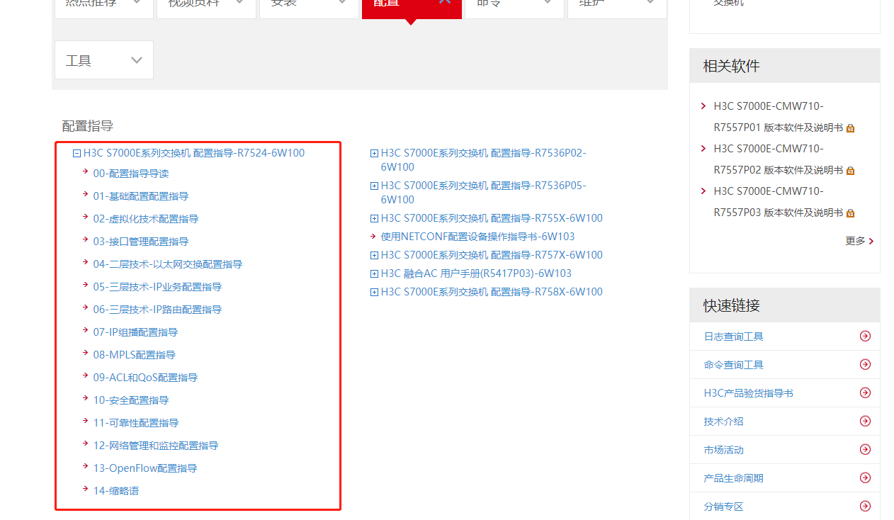Open 08-MPLS配置指导

[x=134, y=355]
